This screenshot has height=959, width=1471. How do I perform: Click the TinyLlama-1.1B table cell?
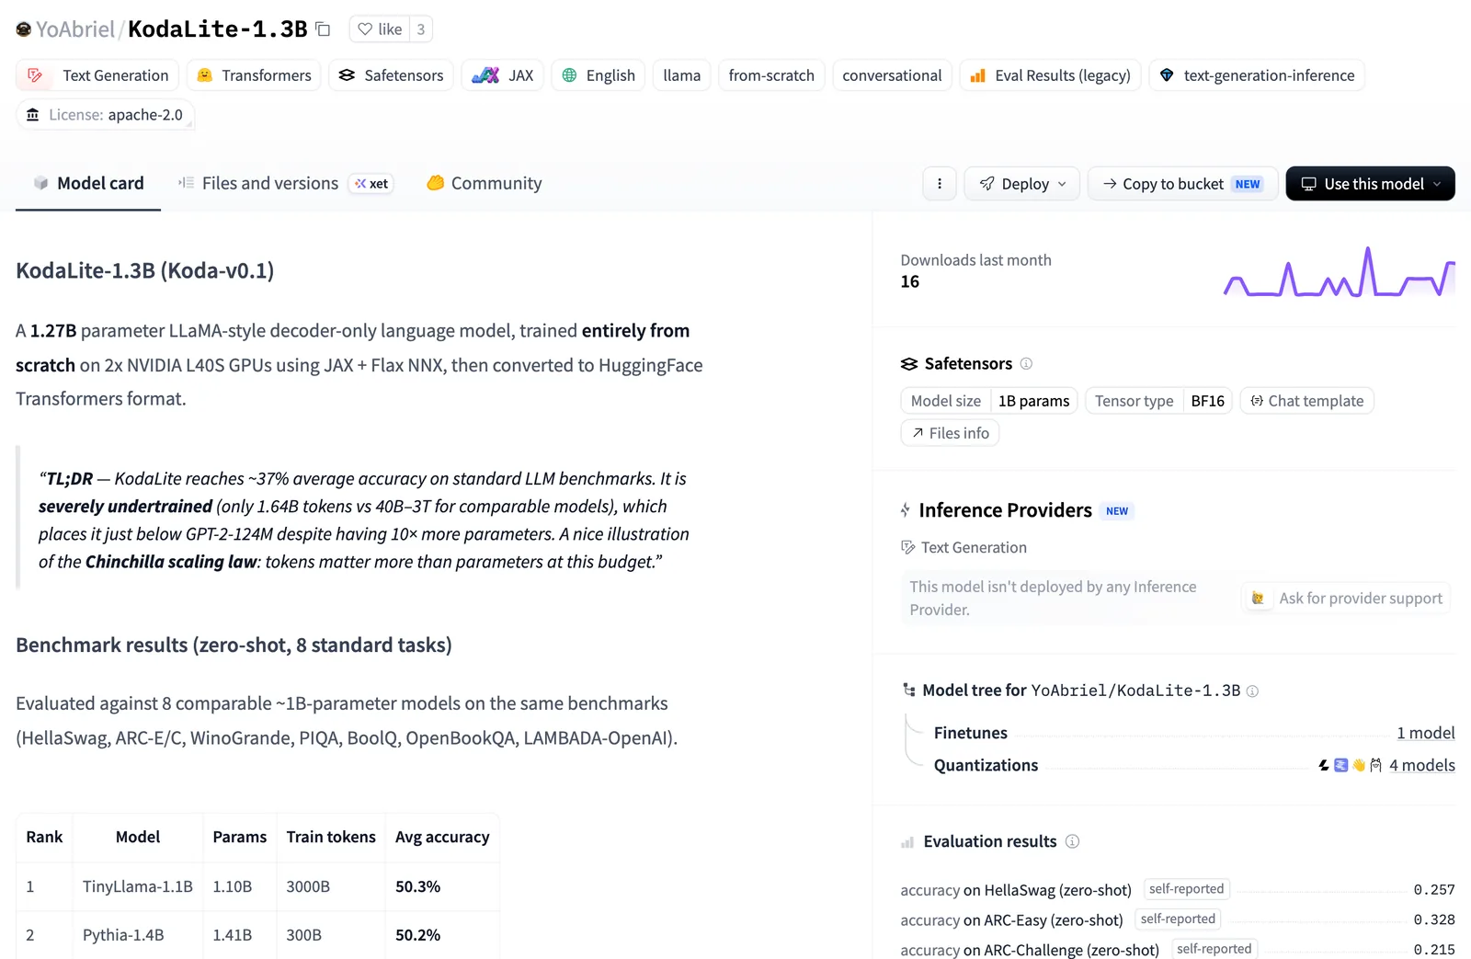click(138, 886)
